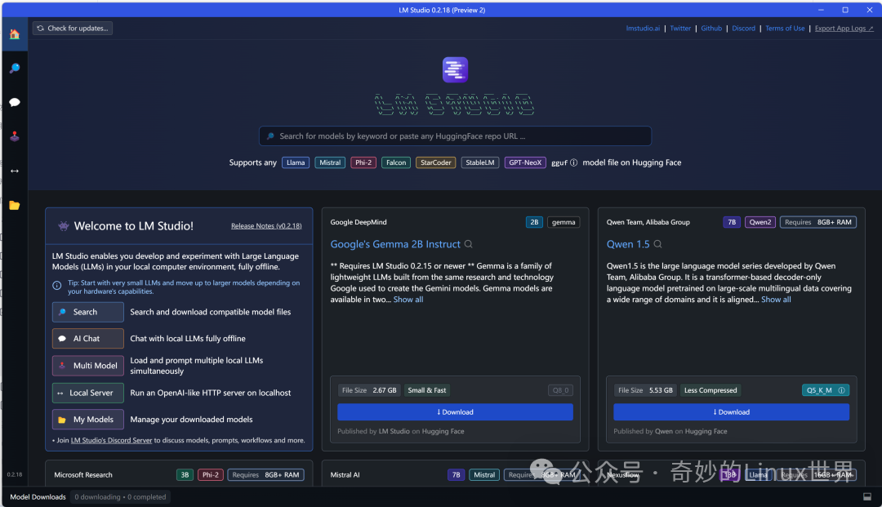Click the tip info icon in Welcome card
882x507 pixels.
coord(57,286)
